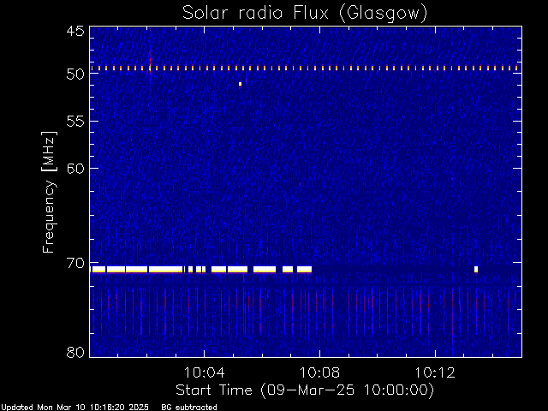Click the 55 frequency tick label
Screen dimensions: 548x411
75,122
